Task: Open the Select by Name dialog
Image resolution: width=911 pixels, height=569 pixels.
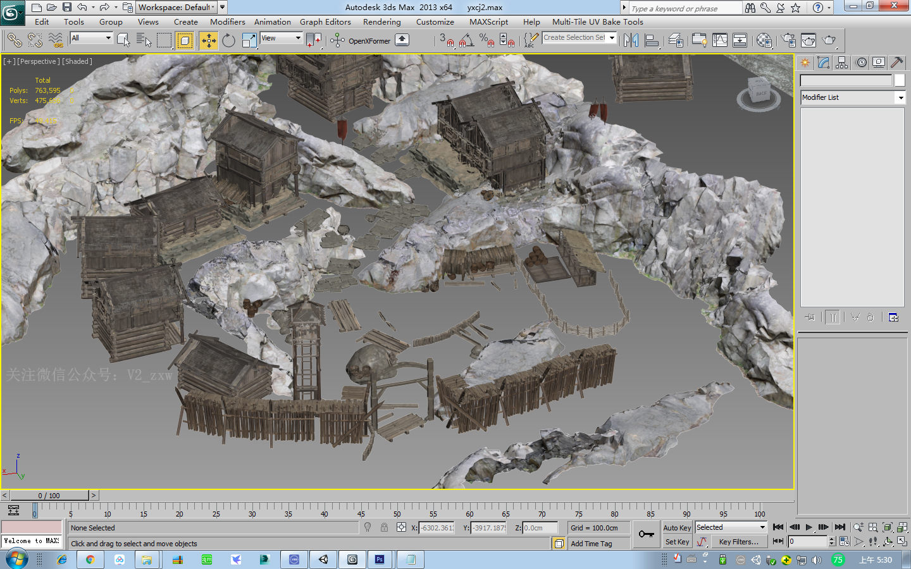Action: [x=144, y=40]
